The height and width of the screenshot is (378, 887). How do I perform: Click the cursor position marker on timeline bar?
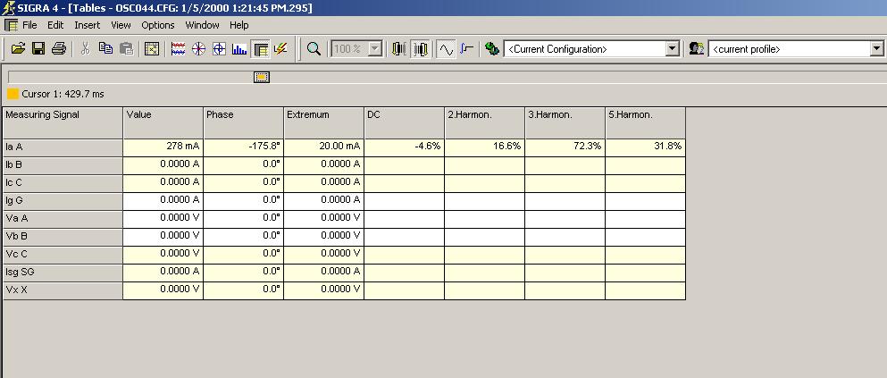click(262, 77)
